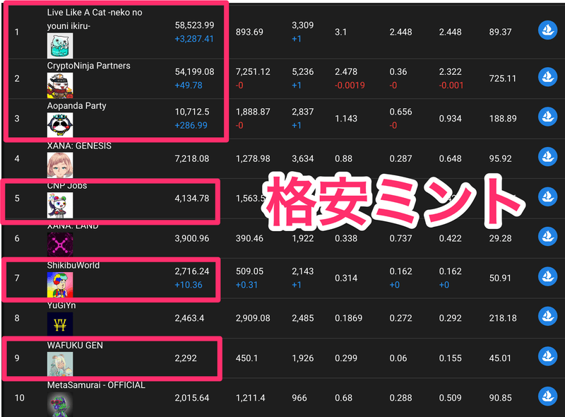The width and height of the screenshot is (565, 417).
Task: Click the YuGiYn yellow logo thumbnail
Action: pos(60,324)
